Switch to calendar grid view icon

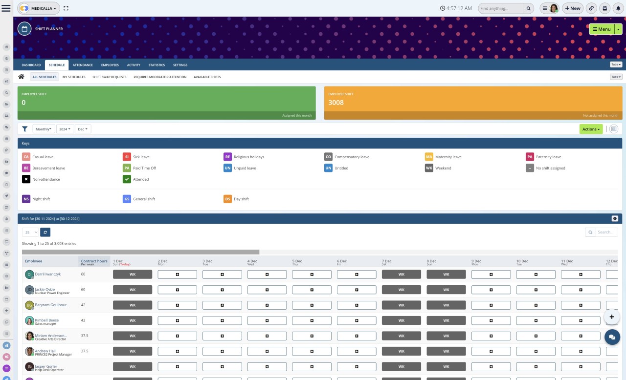click(x=614, y=129)
